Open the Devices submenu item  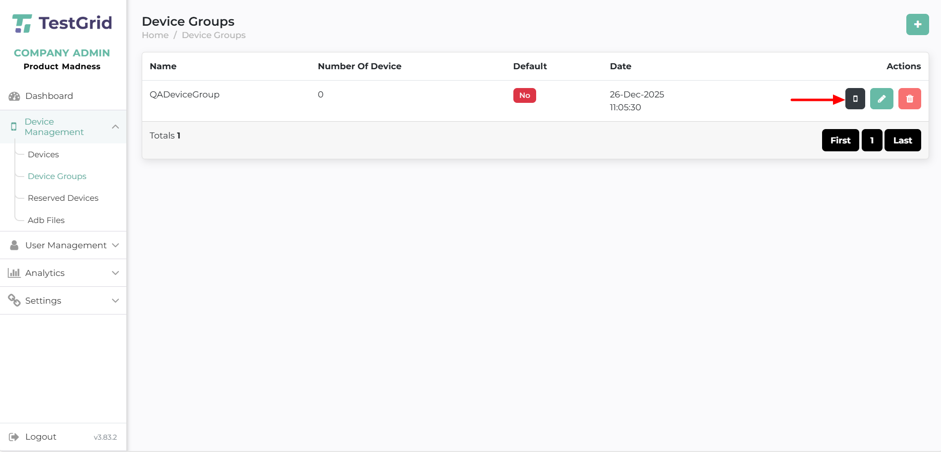pyautogui.click(x=44, y=154)
